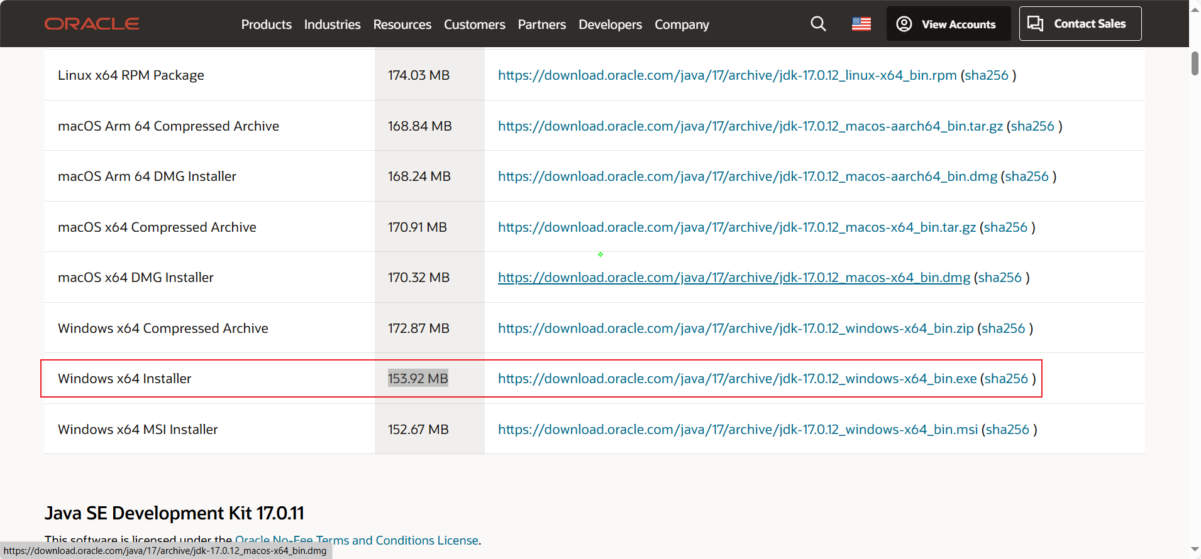Click the scrollbar down arrow

[x=1195, y=550]
